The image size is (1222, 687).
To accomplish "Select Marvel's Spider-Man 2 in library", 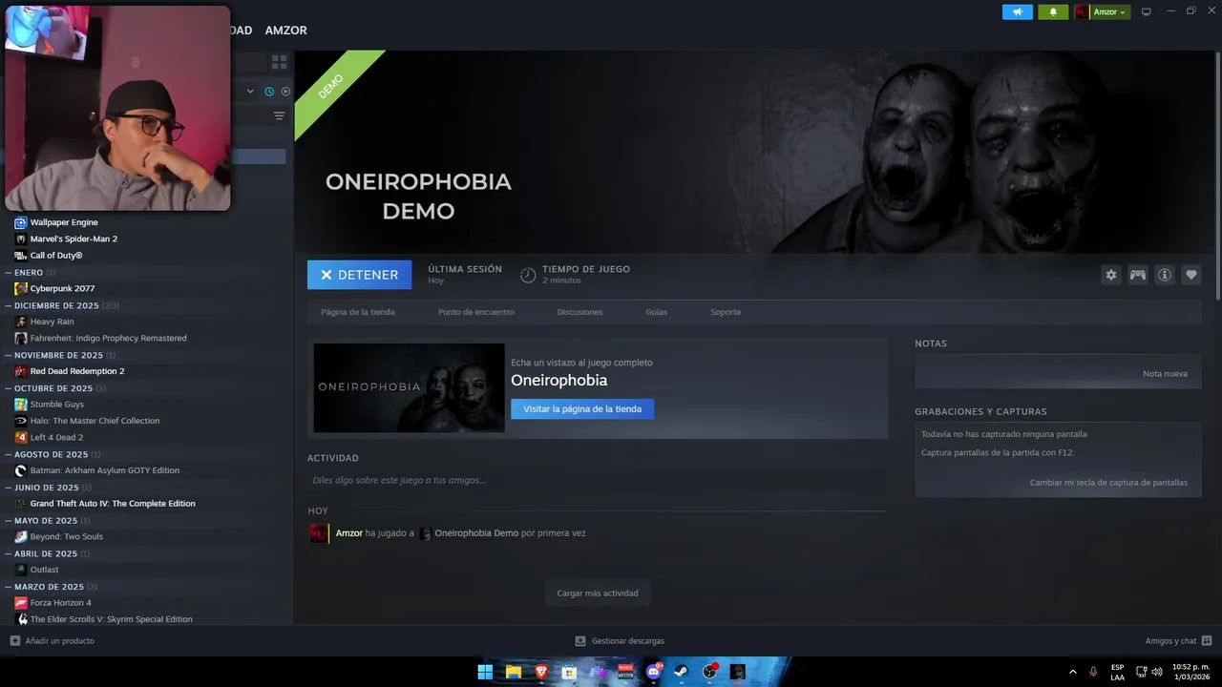I will point(74,239).
